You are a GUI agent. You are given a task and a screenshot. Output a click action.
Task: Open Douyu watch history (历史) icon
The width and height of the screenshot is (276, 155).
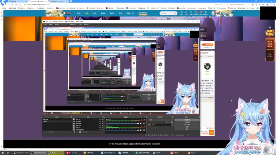click(x=181, y=13)
